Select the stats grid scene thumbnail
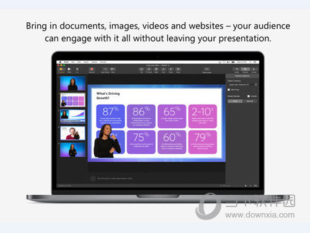 [73, 100]
